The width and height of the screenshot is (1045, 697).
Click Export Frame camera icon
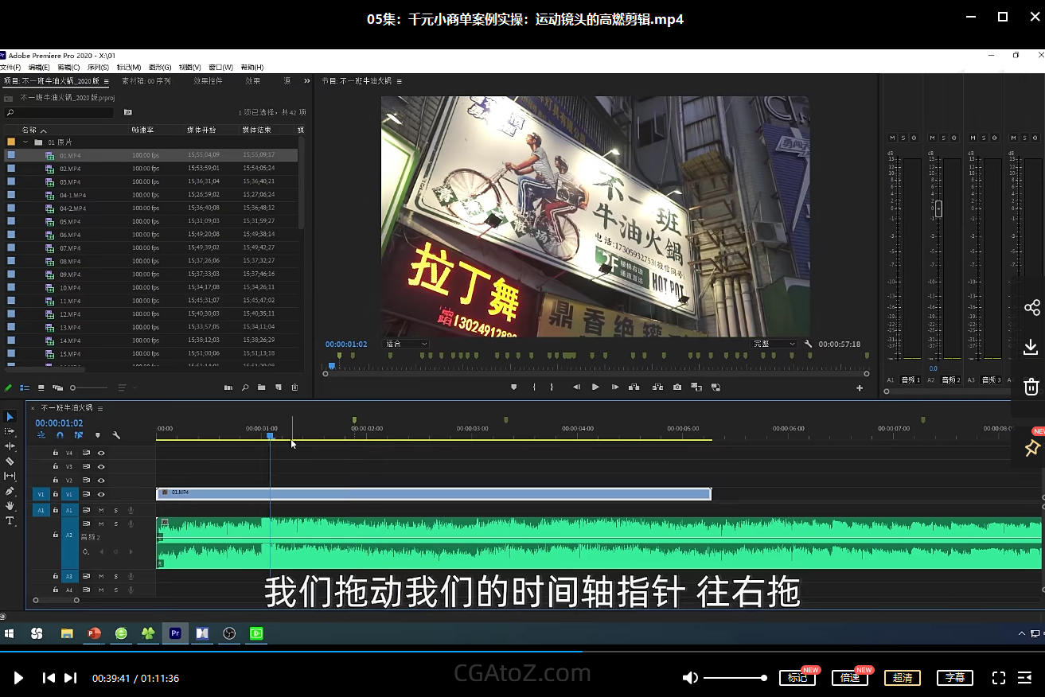pos(677,387)
